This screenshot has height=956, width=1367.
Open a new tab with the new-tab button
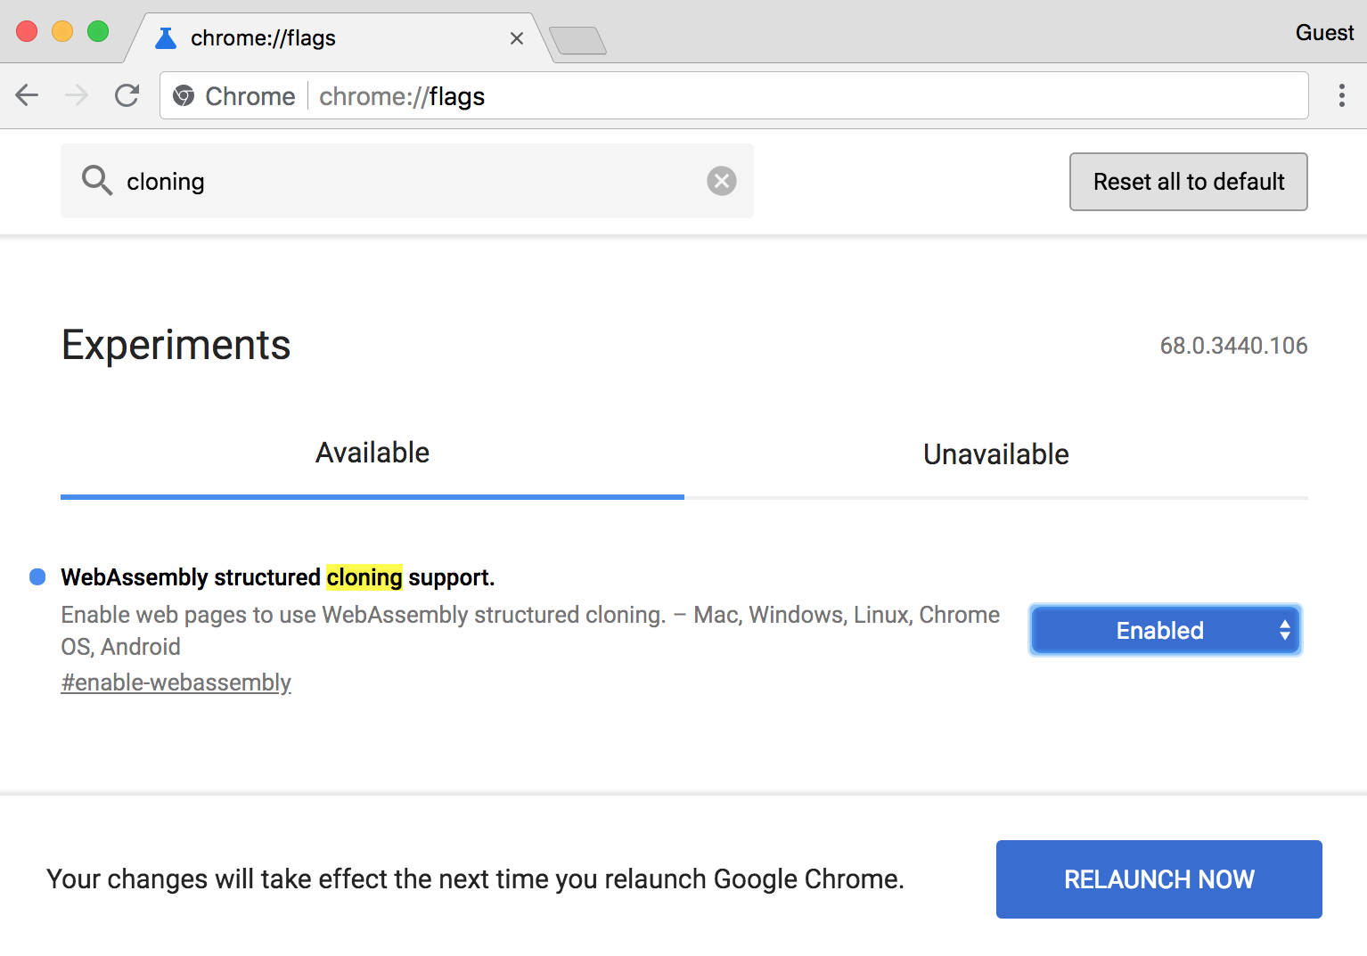(578, 40)
